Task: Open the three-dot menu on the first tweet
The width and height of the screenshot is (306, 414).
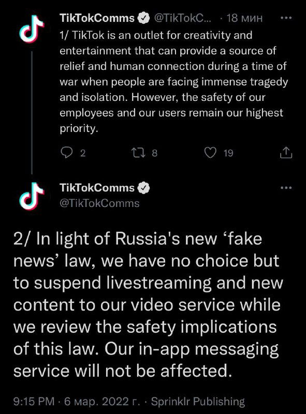Action: coord(287,17)
